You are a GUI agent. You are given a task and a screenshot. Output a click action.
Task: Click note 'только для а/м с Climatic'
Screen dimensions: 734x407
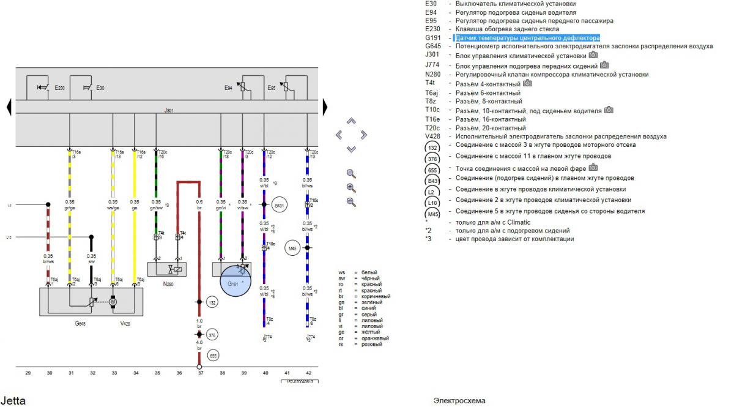[493, 222]
